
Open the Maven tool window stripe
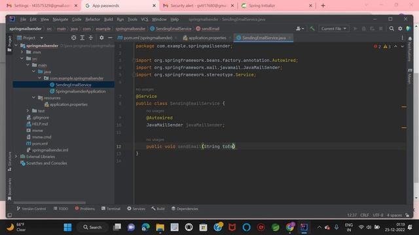click(410, 76)
